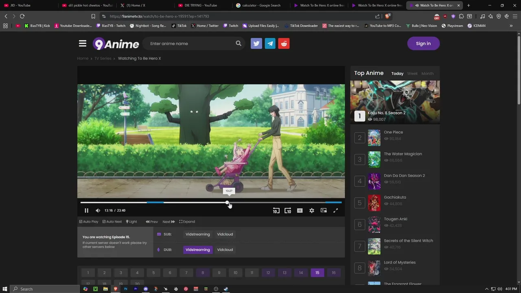Bookmark this page icon in address bar
Image resolution: width=521 pixels, height=293 pixels.
pos(93,16)
